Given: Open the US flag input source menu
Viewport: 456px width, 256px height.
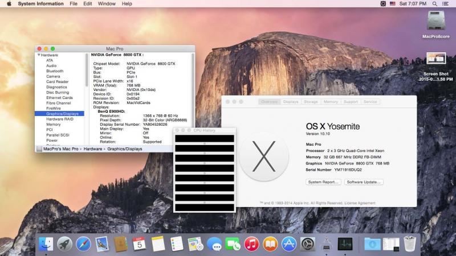Looking at the screenshot, I should pos(392,3).
